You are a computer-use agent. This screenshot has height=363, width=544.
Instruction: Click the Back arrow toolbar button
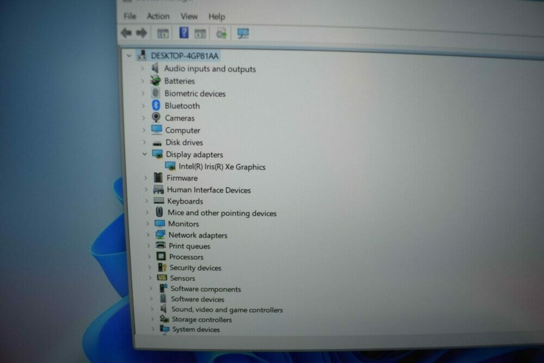click(x=126, y=33)
